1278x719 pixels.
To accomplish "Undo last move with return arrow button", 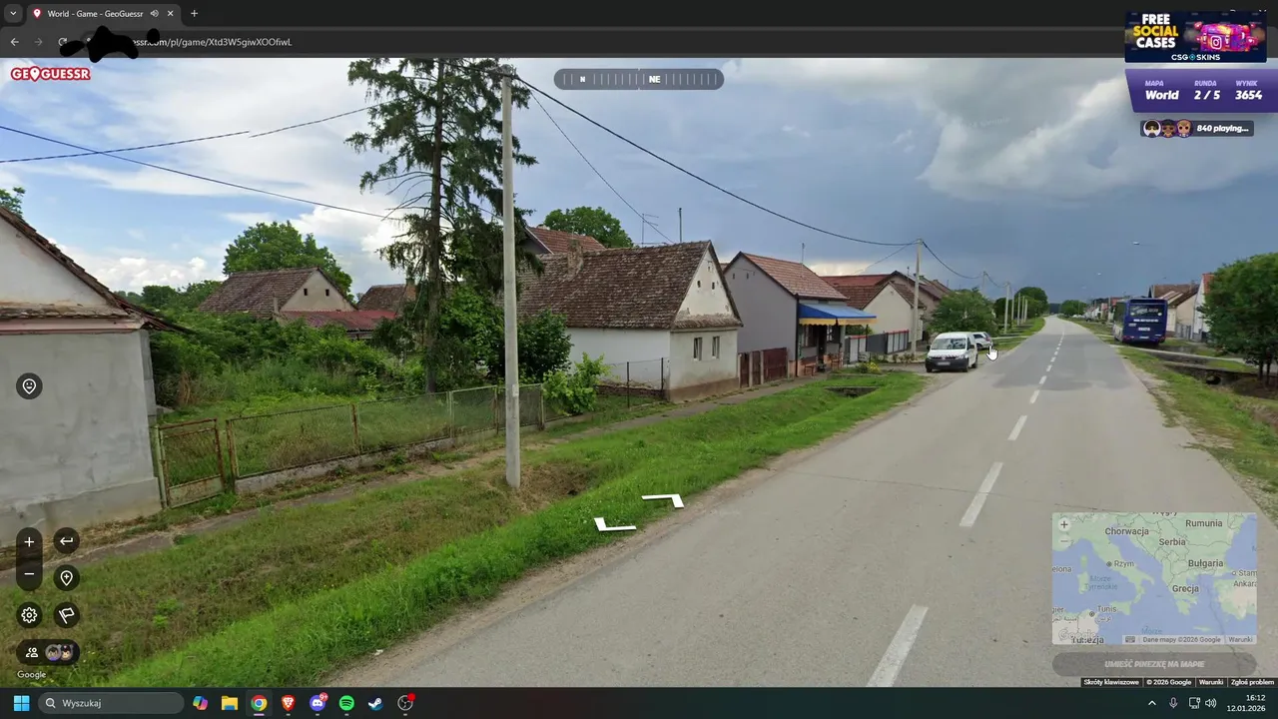I will 66,541.
